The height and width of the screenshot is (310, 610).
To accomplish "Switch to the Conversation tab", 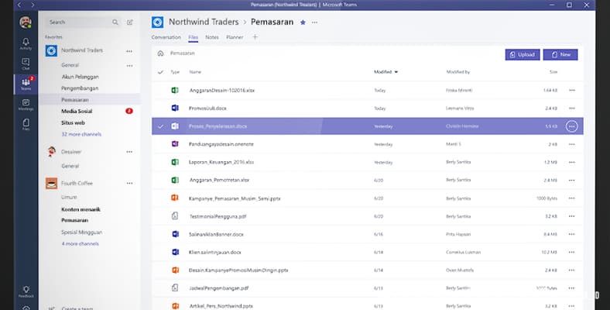I will [166, 37].
